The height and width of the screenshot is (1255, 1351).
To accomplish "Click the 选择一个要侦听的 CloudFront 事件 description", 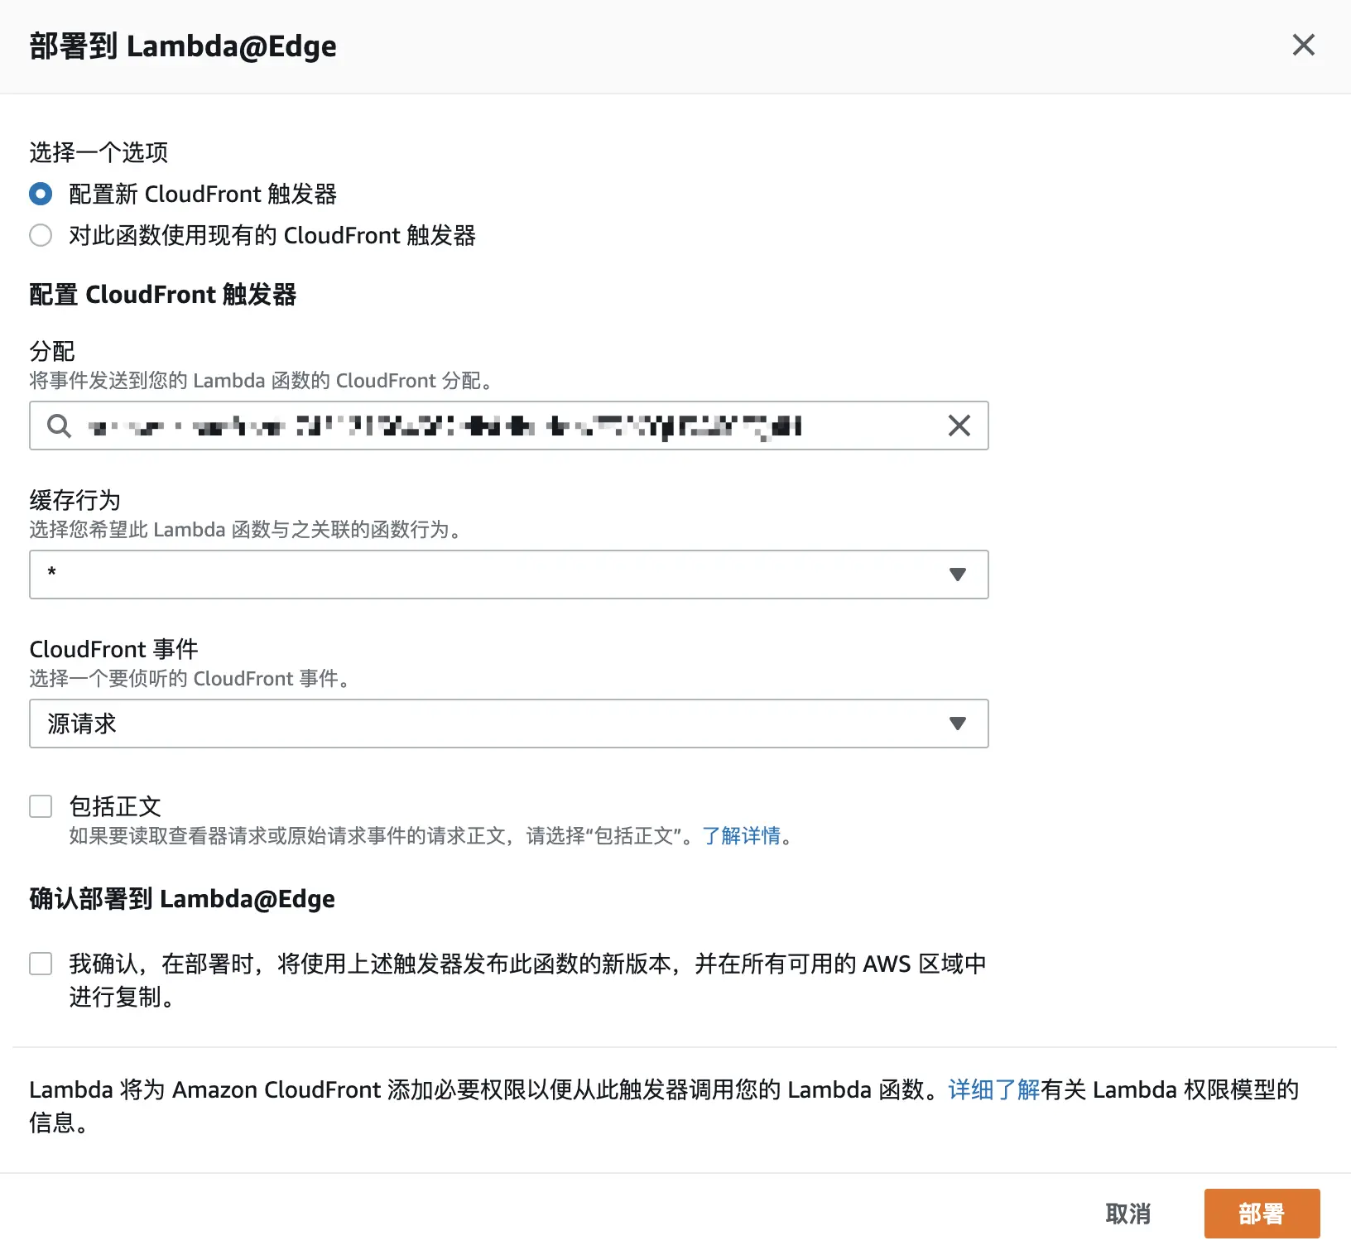I will pyautogui.click(x=190, y=679).
